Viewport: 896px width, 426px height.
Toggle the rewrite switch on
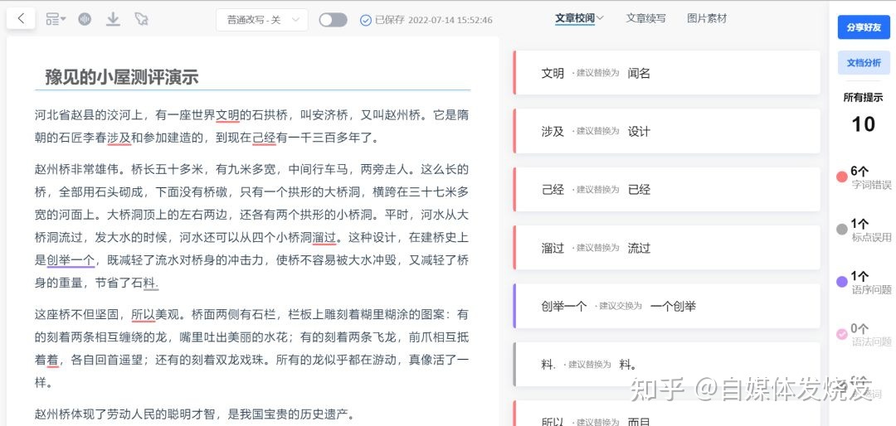[x=334, y=20]
